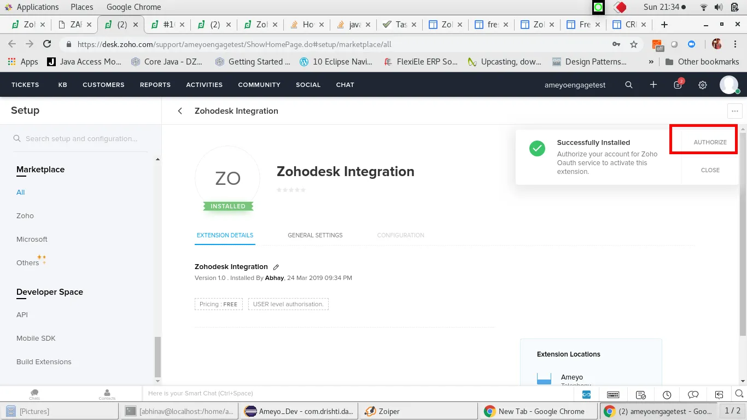Open Zoho Desk search magnifier in header
747x420 pixels.
(x=629, y=85)
